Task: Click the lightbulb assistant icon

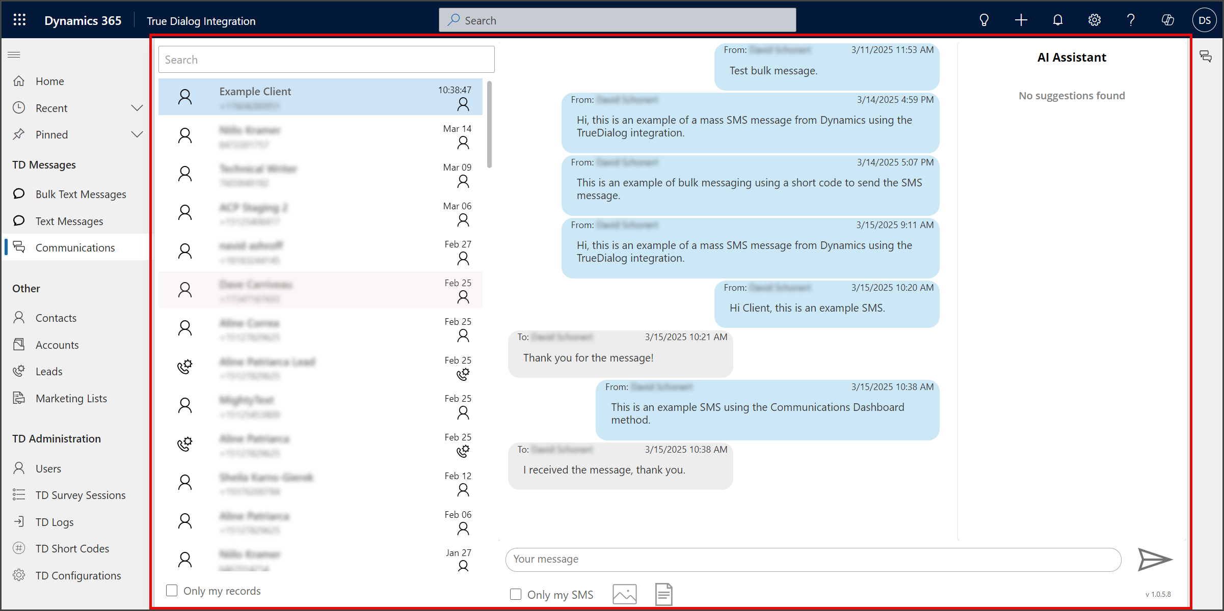Action: (984, 20)
